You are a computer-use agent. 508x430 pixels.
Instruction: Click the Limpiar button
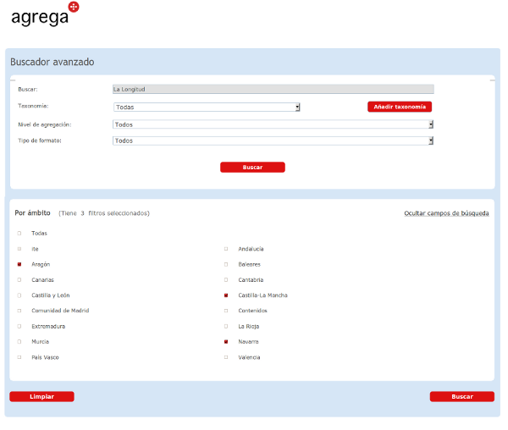click(x=41, y=397)
